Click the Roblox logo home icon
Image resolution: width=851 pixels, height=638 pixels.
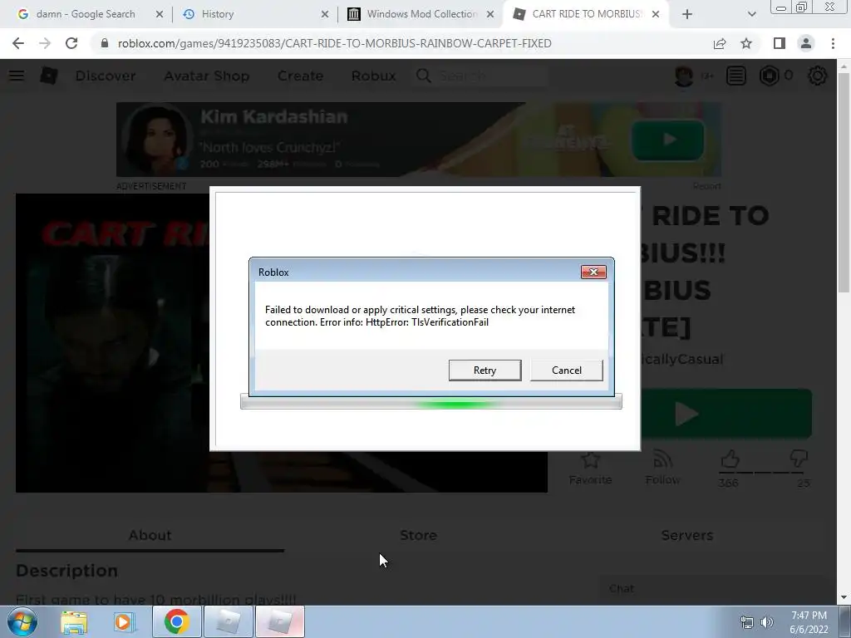[49, 76]
